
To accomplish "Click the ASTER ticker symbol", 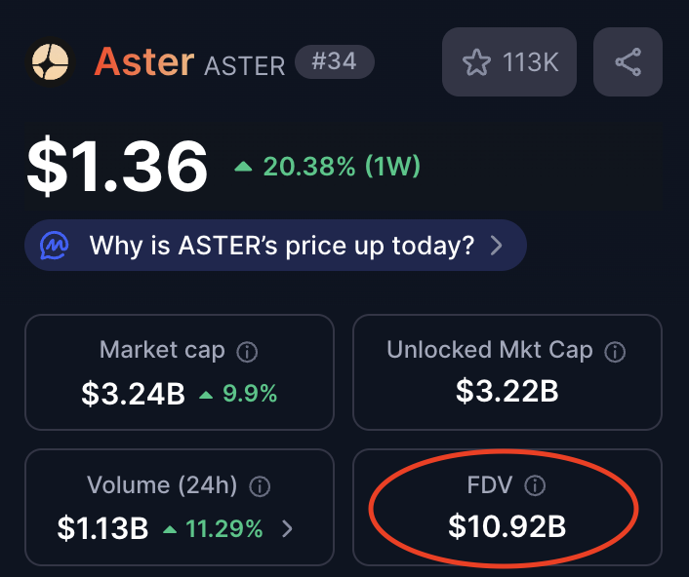I will click(244, 65).
